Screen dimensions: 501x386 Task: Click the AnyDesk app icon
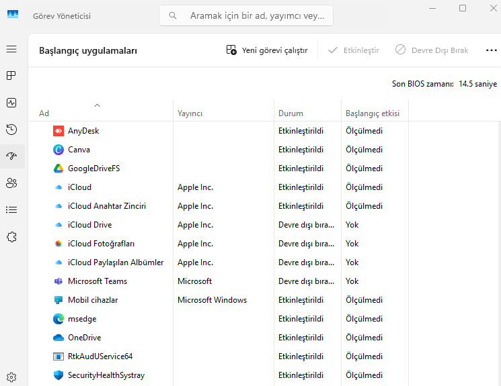59,131
